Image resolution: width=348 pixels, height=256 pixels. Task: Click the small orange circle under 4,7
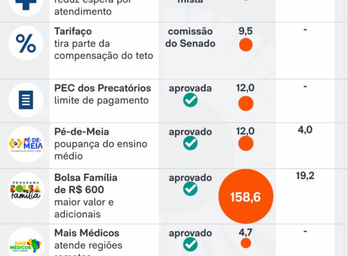tap(246, 243)
